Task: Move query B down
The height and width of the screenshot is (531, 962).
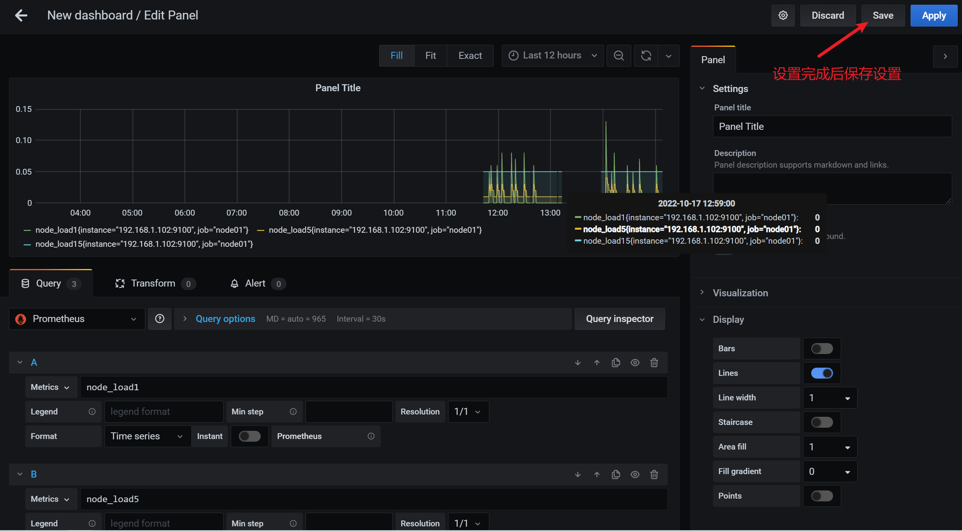Action: pos(578,474)
